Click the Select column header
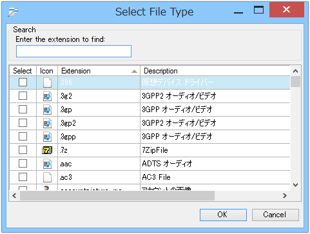This screenshot has width=310, height=234. pyautogui.click(x=23, y=71)
